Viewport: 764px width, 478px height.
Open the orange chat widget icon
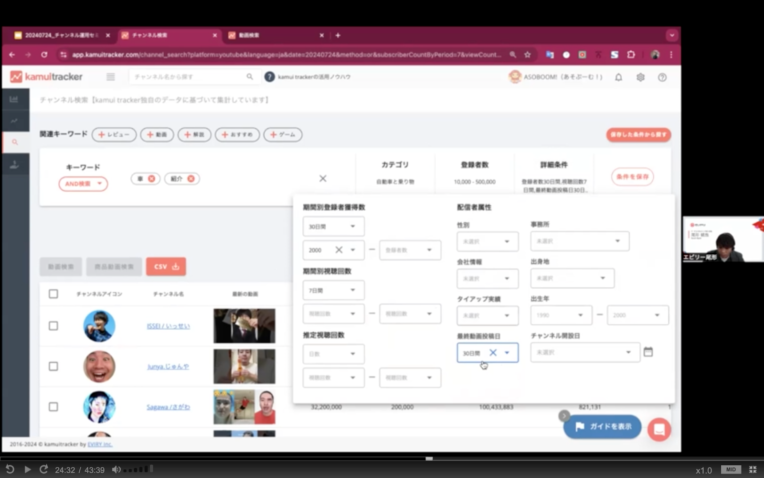click(659, 429)
